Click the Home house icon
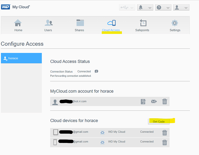Viewport: 199px width, 155px height. click(18, 23)
